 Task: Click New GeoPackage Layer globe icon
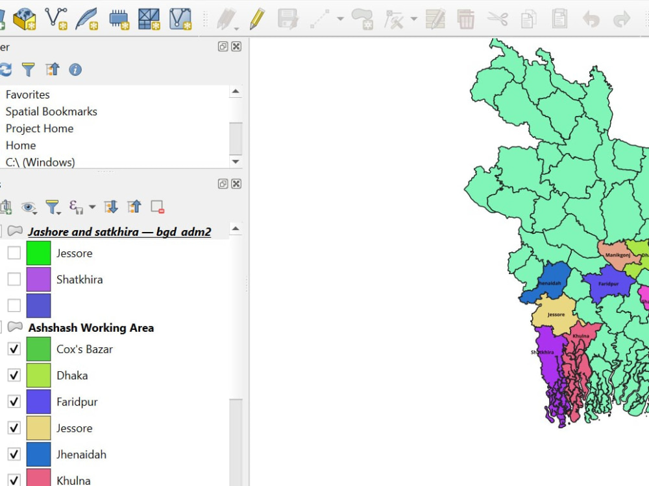tap(25, 19)
